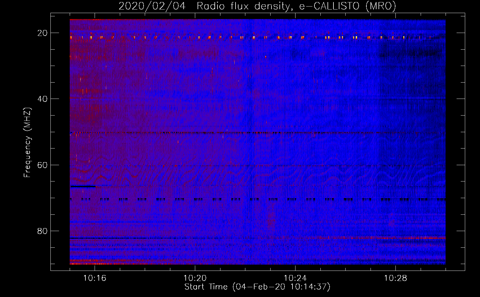
Task: Click the '60' frequency tick label
Action: tap(42, 165)
